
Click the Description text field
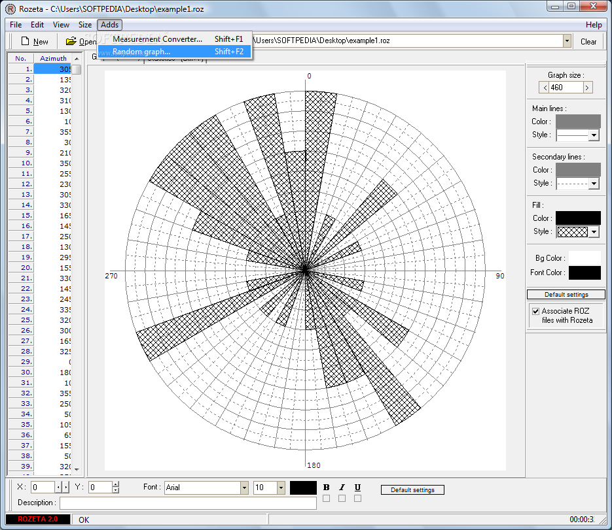pyautogui.click(x=188, y=503)
